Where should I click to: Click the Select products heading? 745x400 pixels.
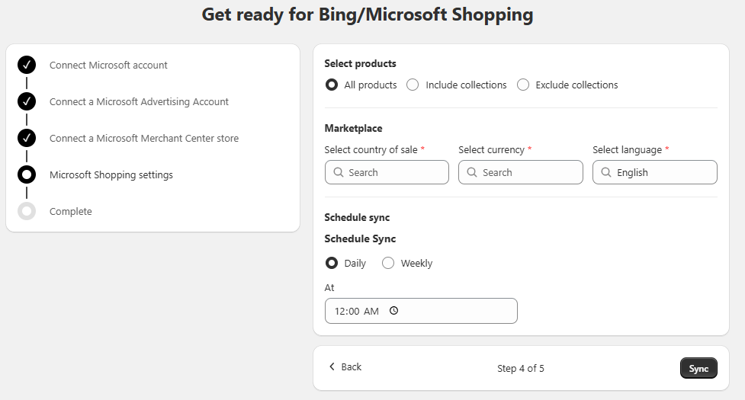point(360,63)
